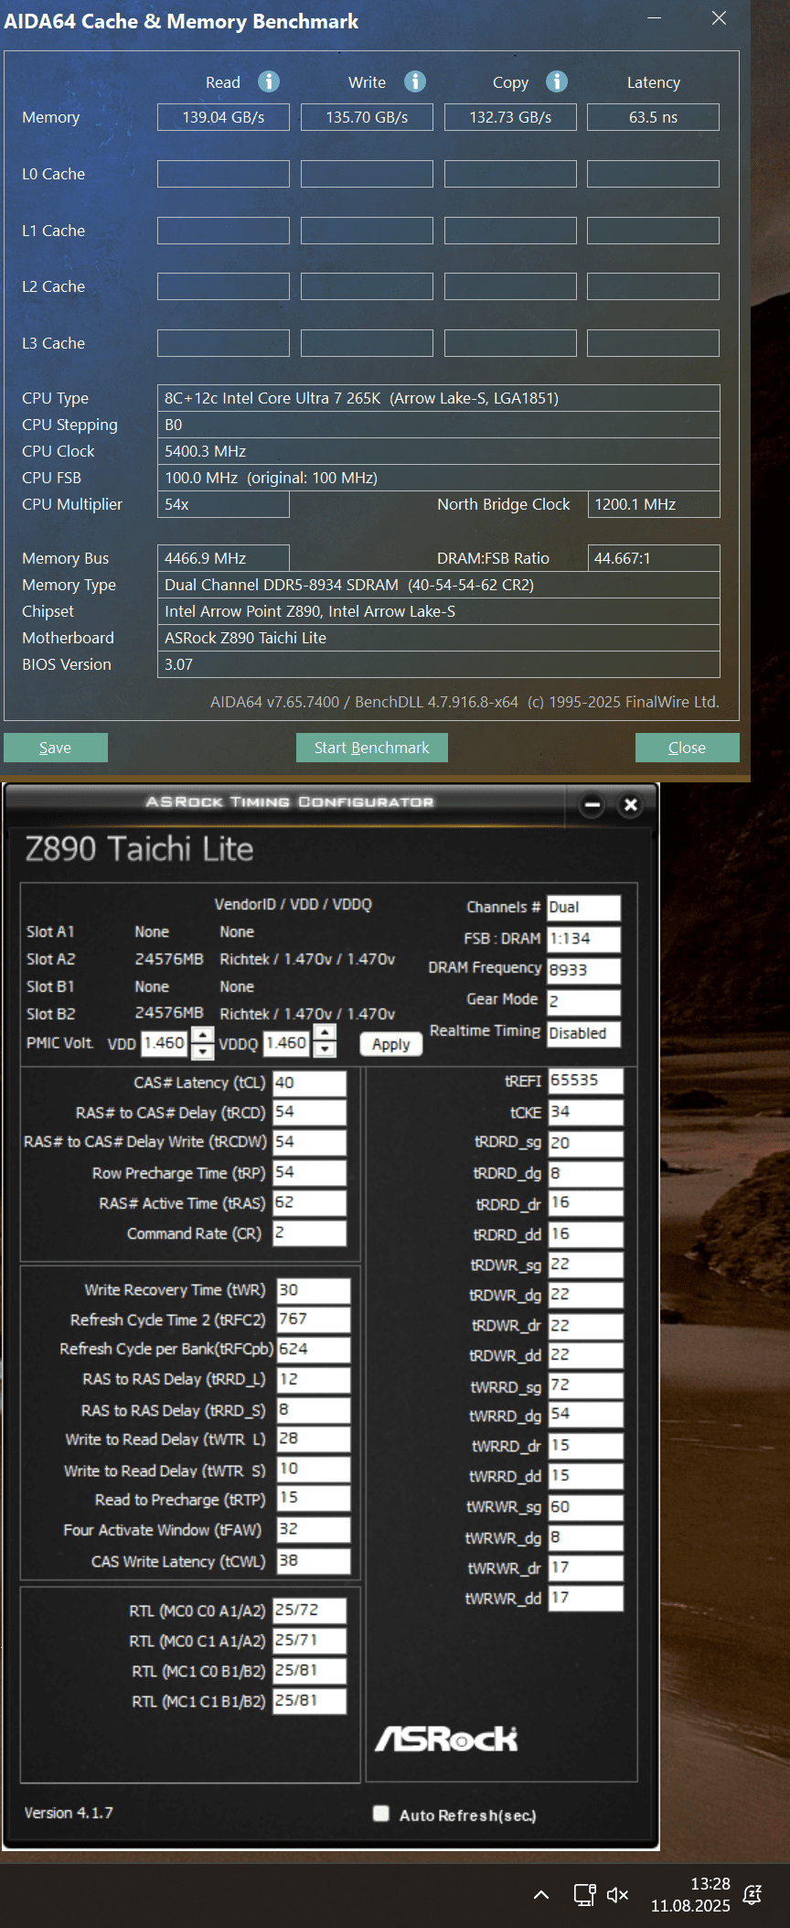Click Close button in AIDA64 window

[688, 748]
